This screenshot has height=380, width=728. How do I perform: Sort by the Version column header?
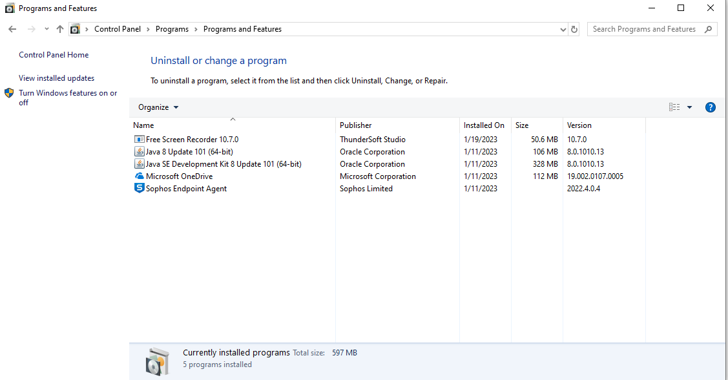click(x=604, y=125)
